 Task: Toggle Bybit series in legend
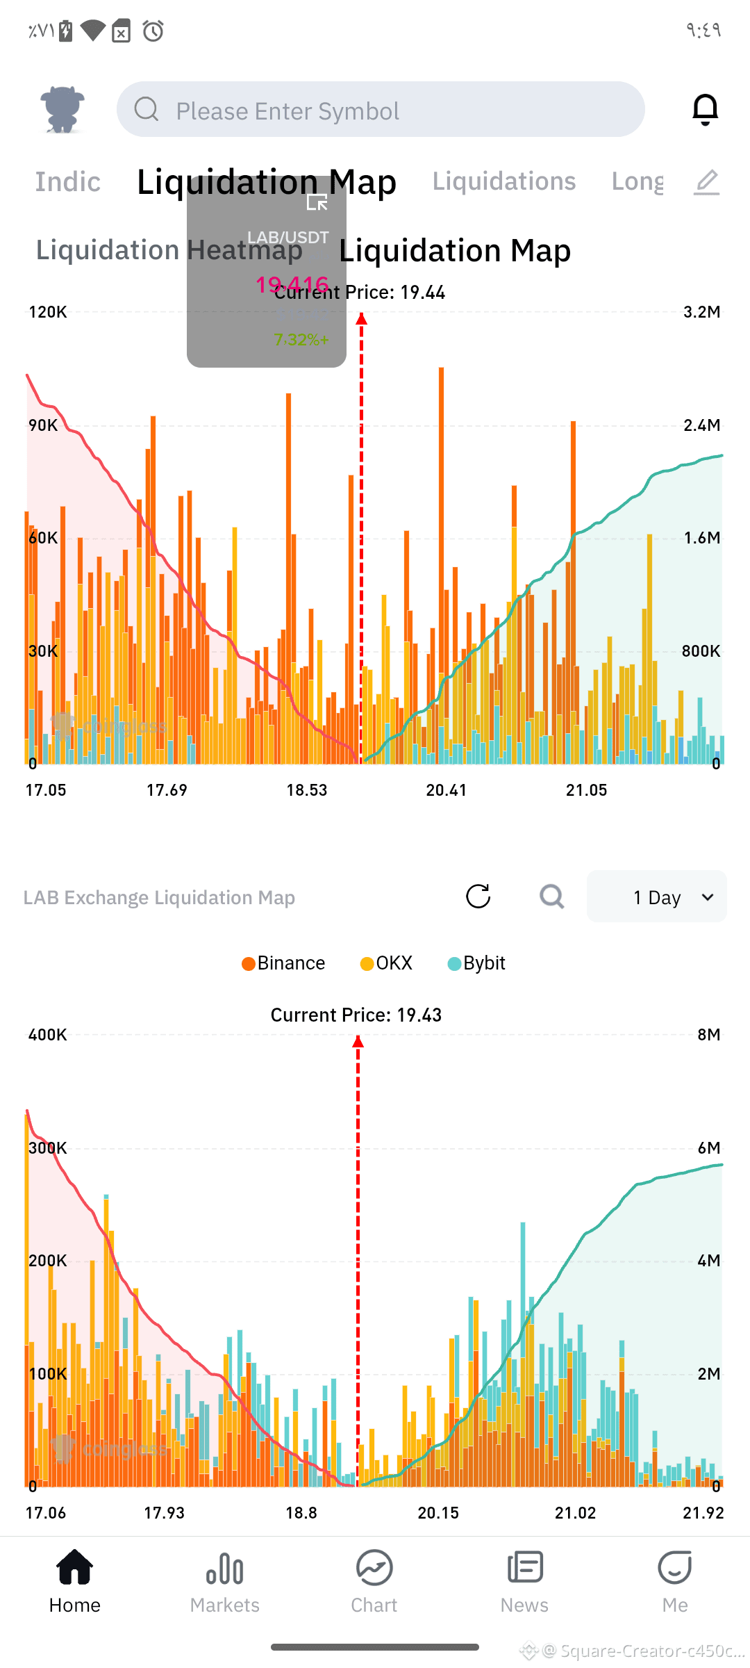pos(476,963)
